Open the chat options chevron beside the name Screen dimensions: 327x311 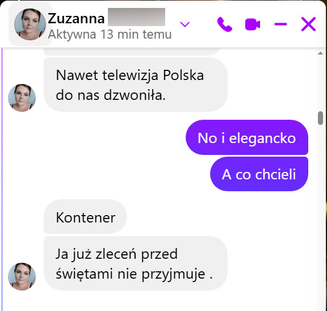[185, 24]
